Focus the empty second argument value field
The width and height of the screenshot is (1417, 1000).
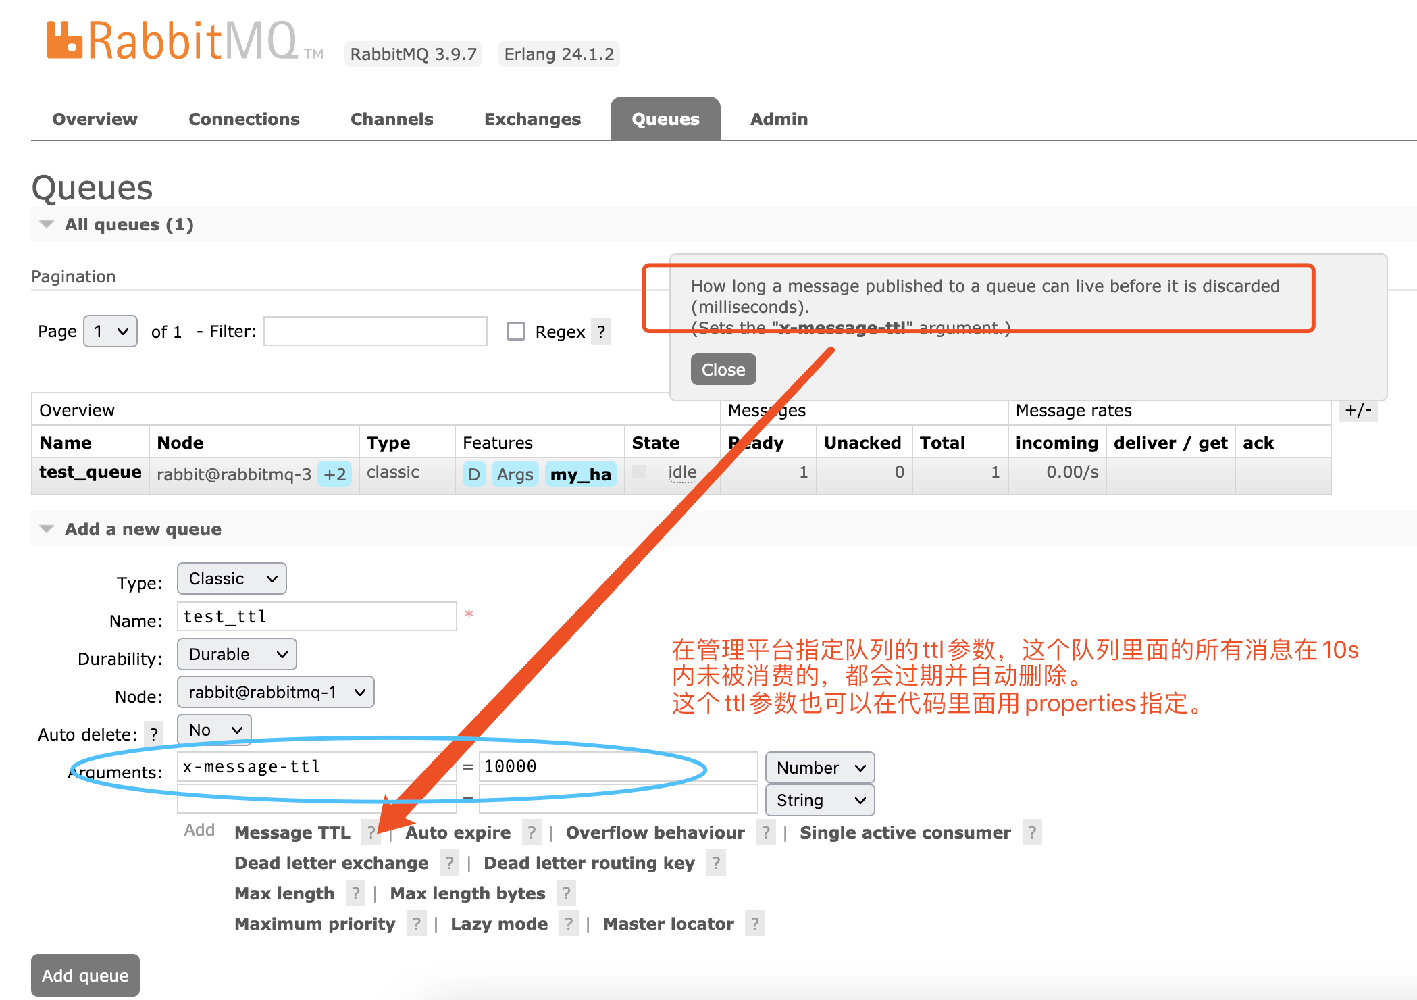[x=618, y=799]
